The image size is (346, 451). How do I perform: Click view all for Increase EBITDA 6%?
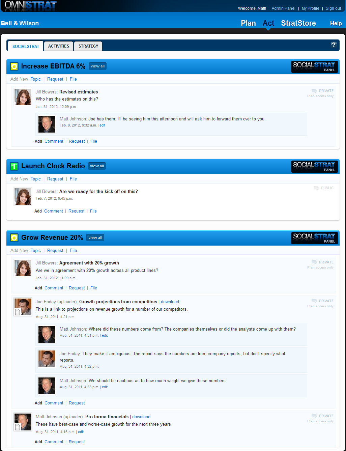[97, 66]
